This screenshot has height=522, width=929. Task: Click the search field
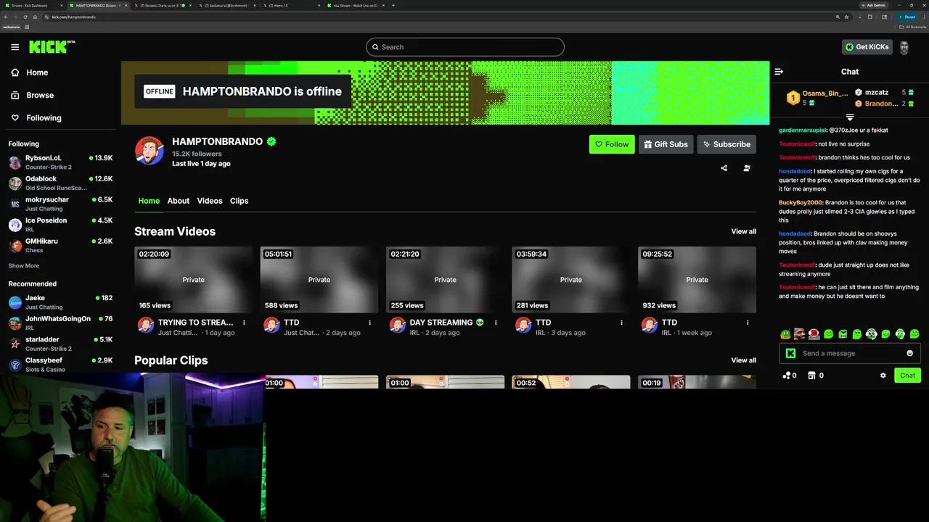(x=465, y=47)
